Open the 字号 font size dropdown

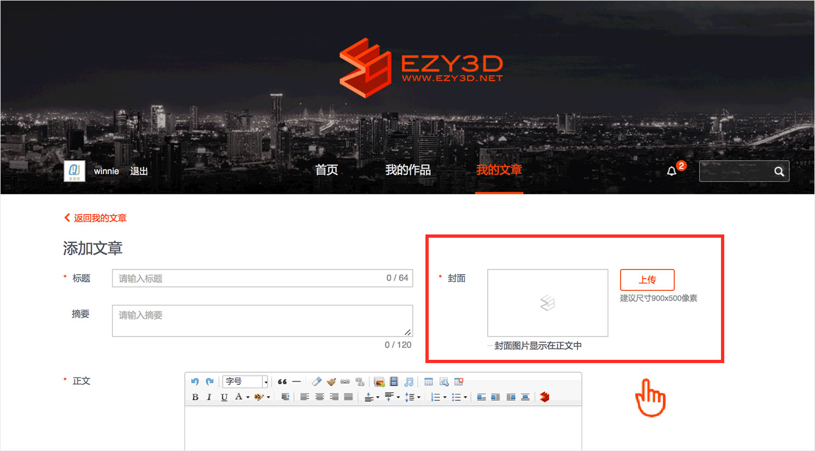click(x=246, y=382)
